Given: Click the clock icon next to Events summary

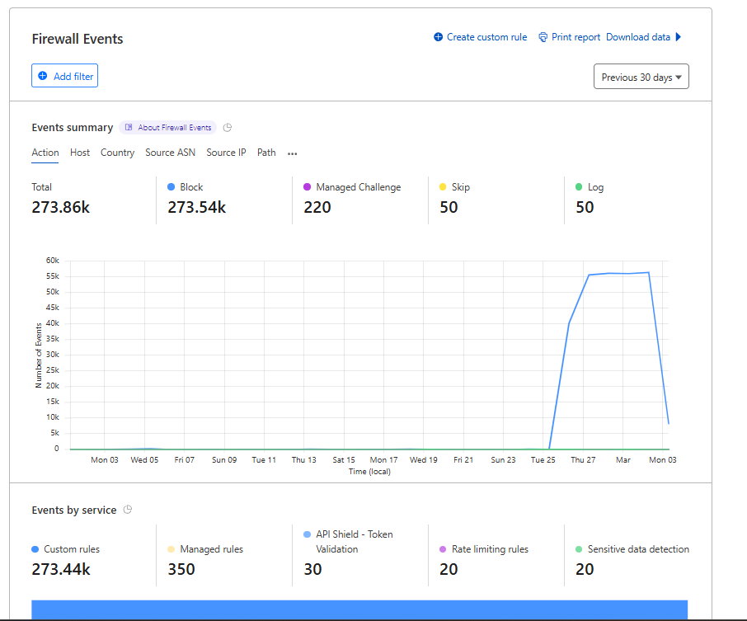Looking at the screenshot, I should 228,128.
